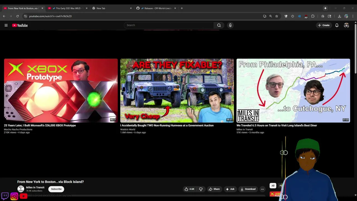
Task: Close the GitHub Releases tab
Action: 175,8
